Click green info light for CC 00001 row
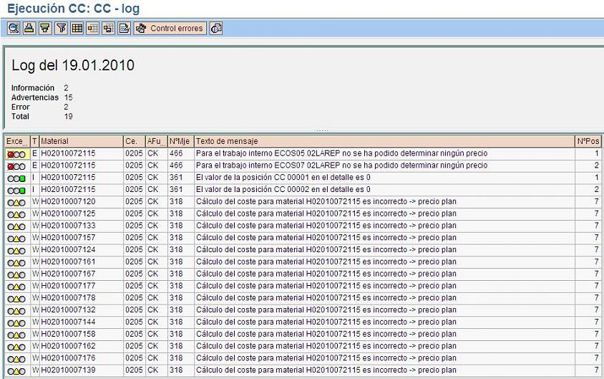604x379 pixels. 23,178
